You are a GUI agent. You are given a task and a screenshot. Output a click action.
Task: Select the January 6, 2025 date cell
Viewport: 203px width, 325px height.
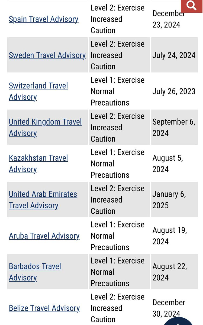(x=177, y=200)
